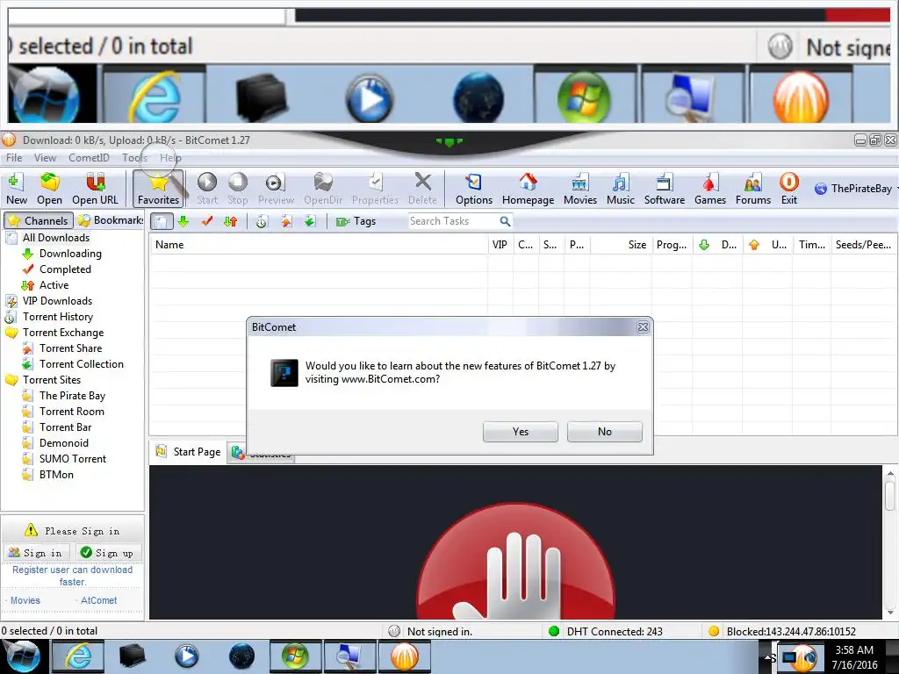Click the Delete toolbar icon
Image resolution: width=899 pixels, height=674 pixels.
coord(422,189)
